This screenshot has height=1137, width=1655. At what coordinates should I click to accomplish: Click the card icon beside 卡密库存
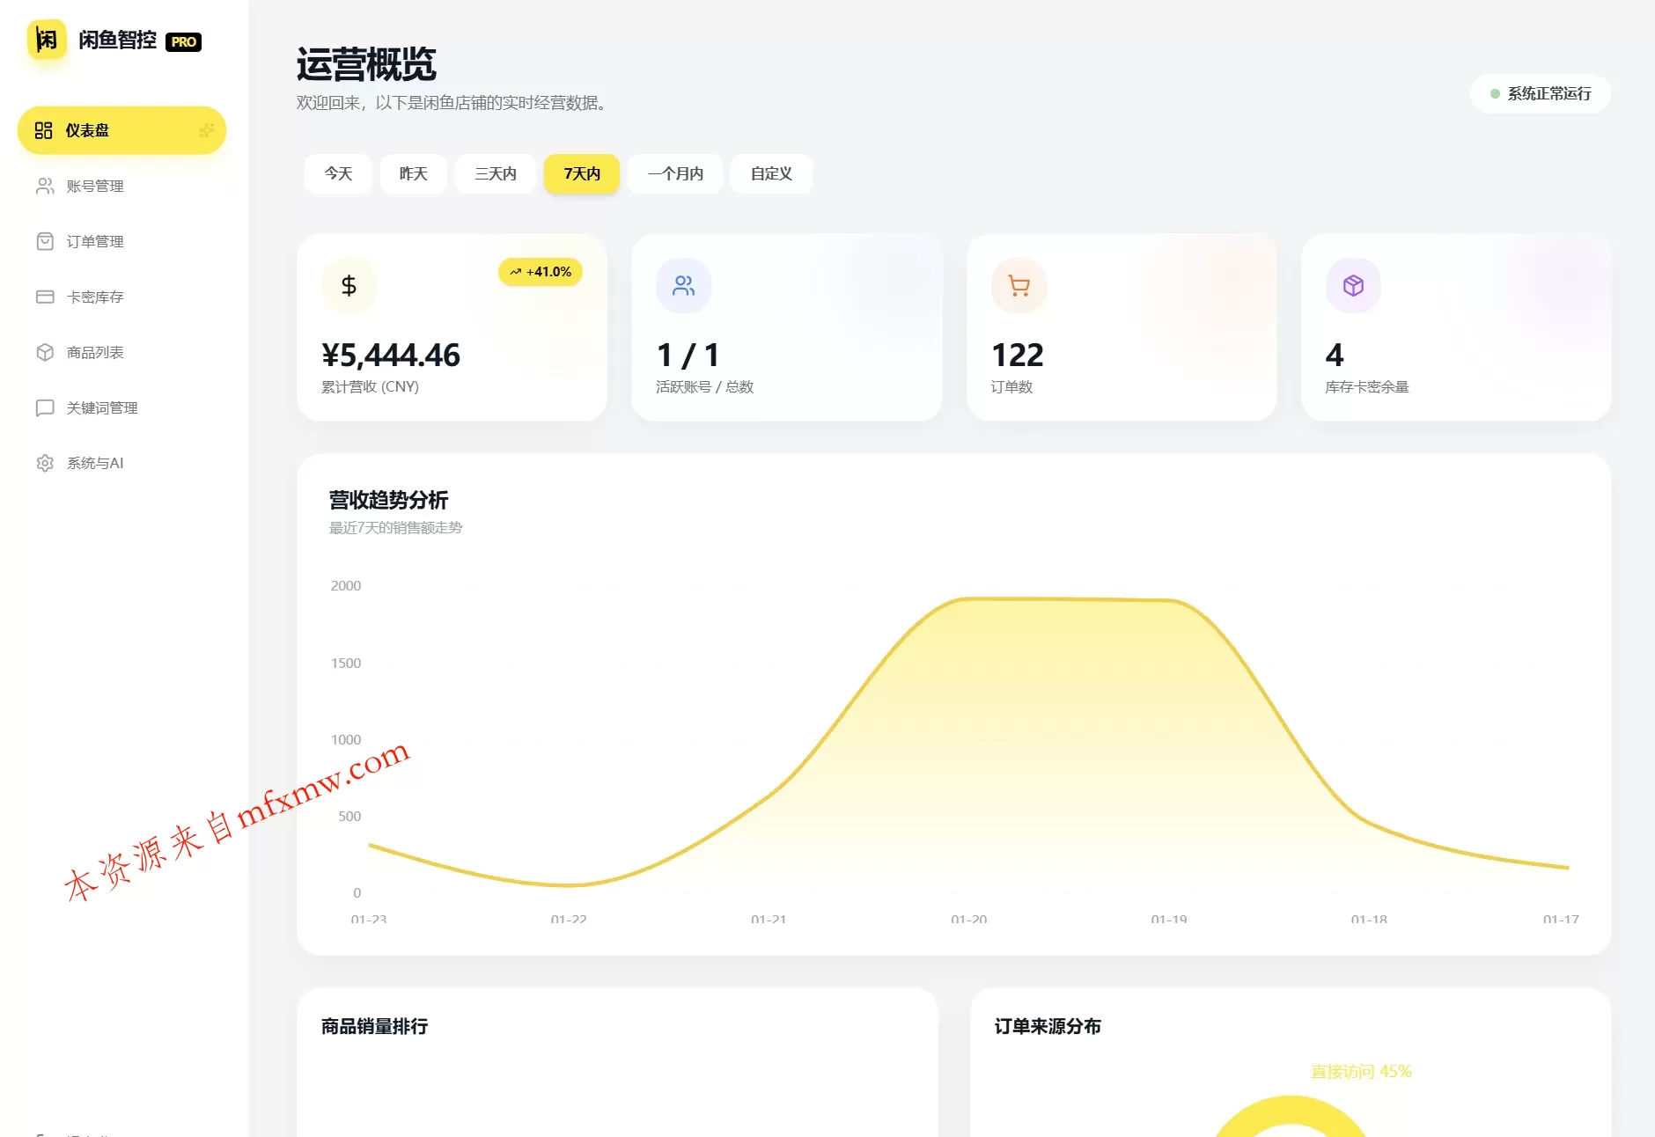pos(45,297)
